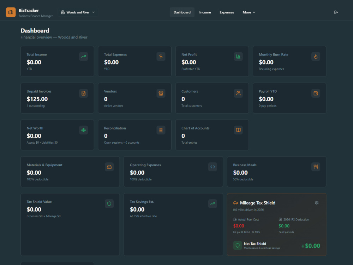The height and width of the screenshot is (265, 353).
Task: Click 'Maintenance & overhead savings' text
Action: point(262,248)
